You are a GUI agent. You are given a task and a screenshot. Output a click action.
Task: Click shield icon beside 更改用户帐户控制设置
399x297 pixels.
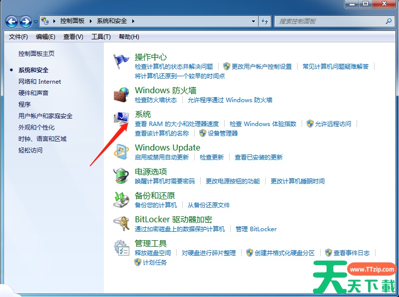pyautogui.click(x=227, y=66)
